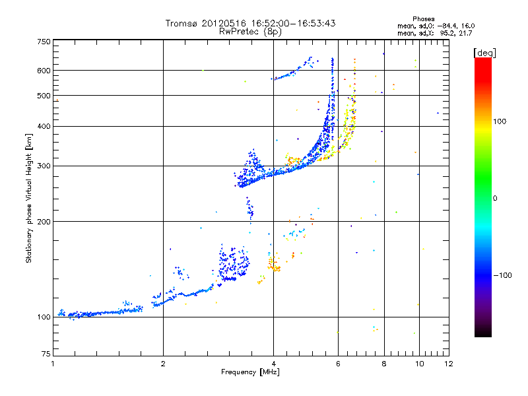The image size is (528, 396).
Task: Click the y-axis tick label '100'
Action: coord(44,317)
